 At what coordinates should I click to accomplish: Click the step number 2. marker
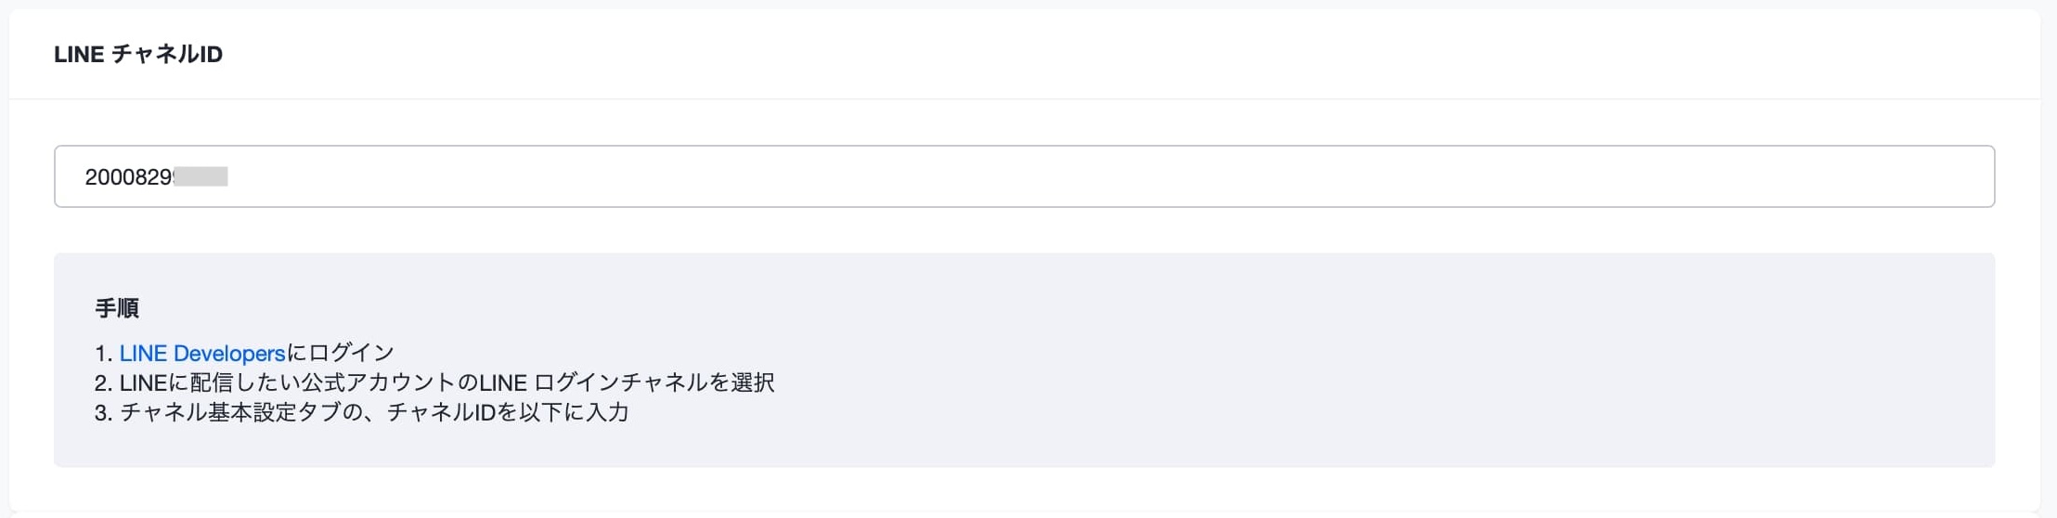(x=103, y=382)
